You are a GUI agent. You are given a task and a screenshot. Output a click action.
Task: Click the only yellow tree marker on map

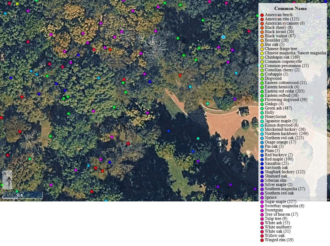click(17, 4)
